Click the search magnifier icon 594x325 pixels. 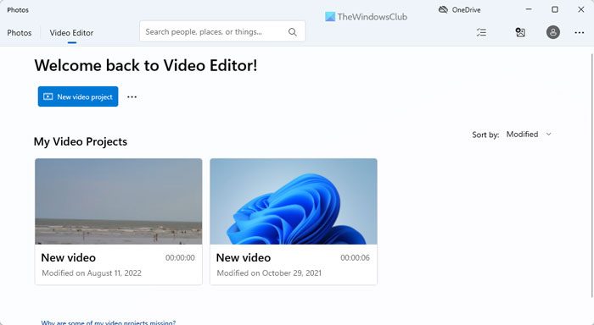(x=293, y=32)
